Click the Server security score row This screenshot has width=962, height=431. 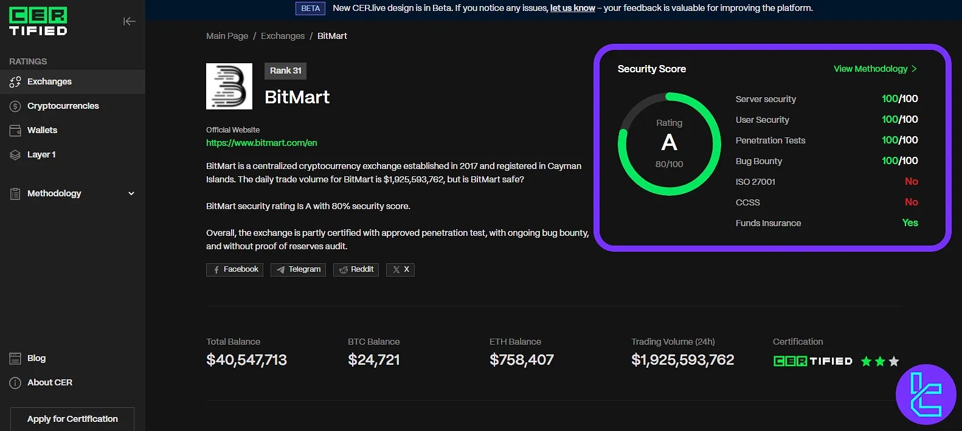(826, 99)
